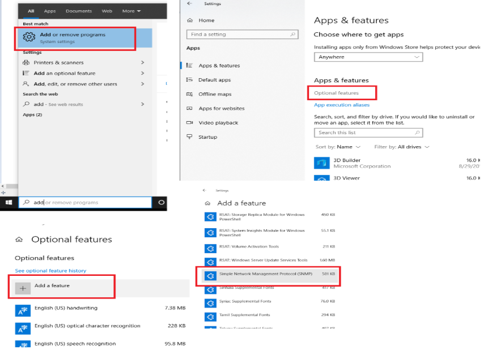Click the Find a setting search field
This screenshot has height=354, width=492.
[242, 35]
